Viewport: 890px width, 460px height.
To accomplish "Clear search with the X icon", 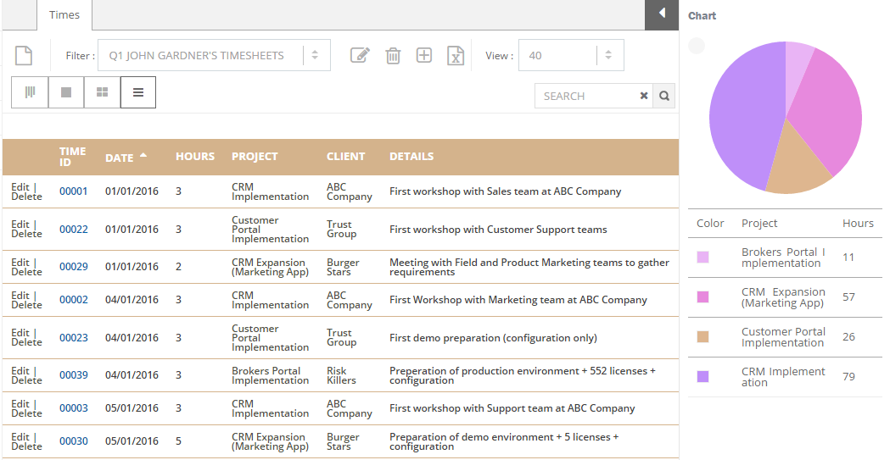I will pos(644,96).
